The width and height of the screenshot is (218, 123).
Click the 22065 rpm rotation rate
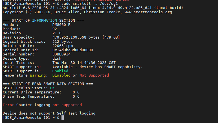[63, 46]
